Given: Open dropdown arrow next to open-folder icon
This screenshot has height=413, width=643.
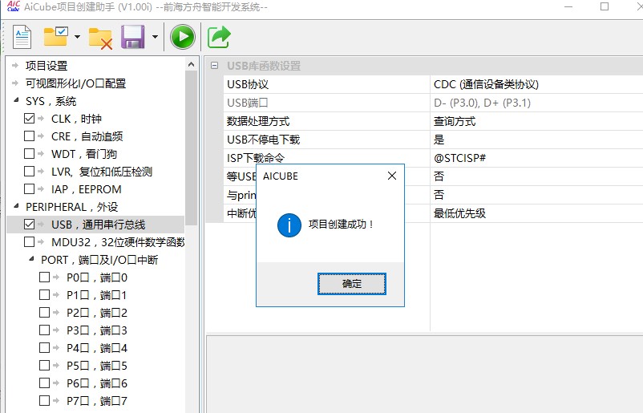Looking at the screenshot, I should click(77, 37).
